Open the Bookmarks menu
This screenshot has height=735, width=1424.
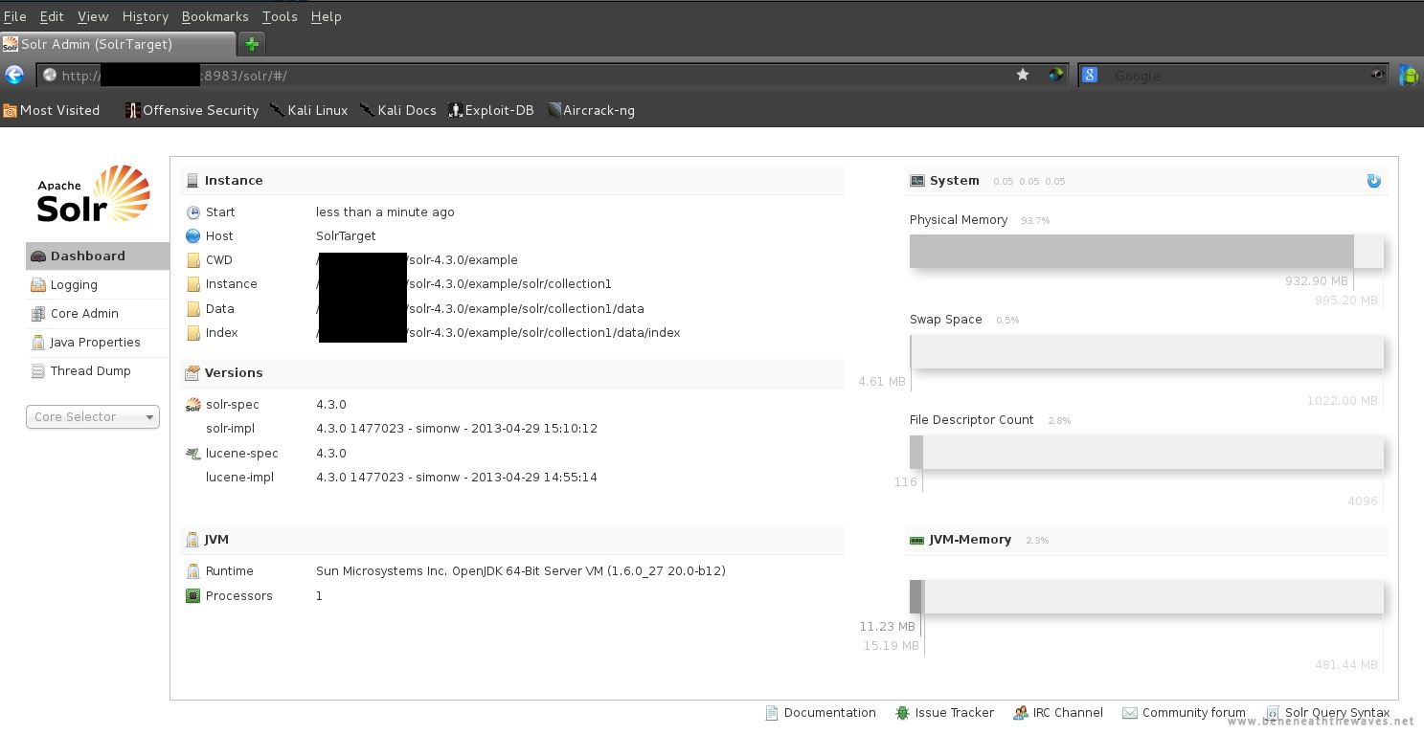point(215,16)
